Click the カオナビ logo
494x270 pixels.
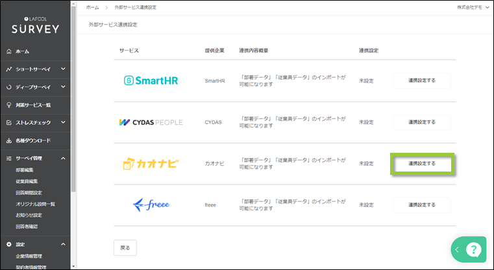coord(151,164)
